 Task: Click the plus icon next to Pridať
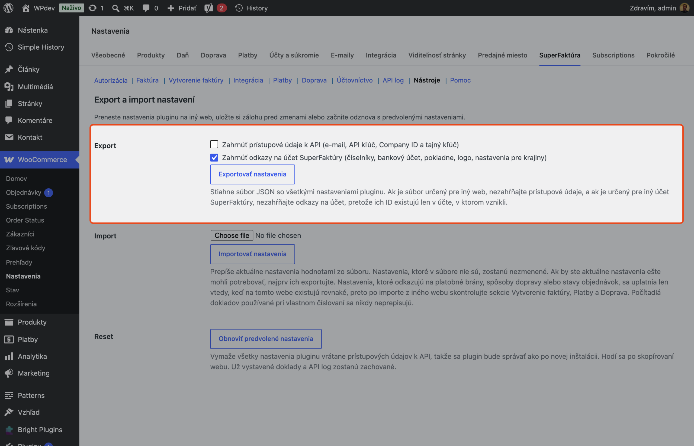171,8
